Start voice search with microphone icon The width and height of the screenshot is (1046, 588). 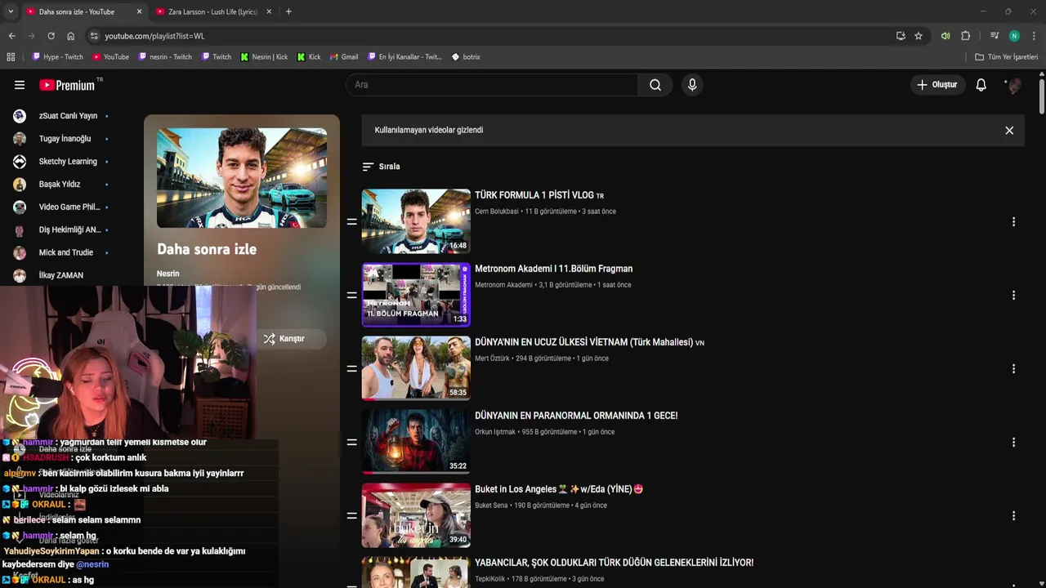(692, 85)
